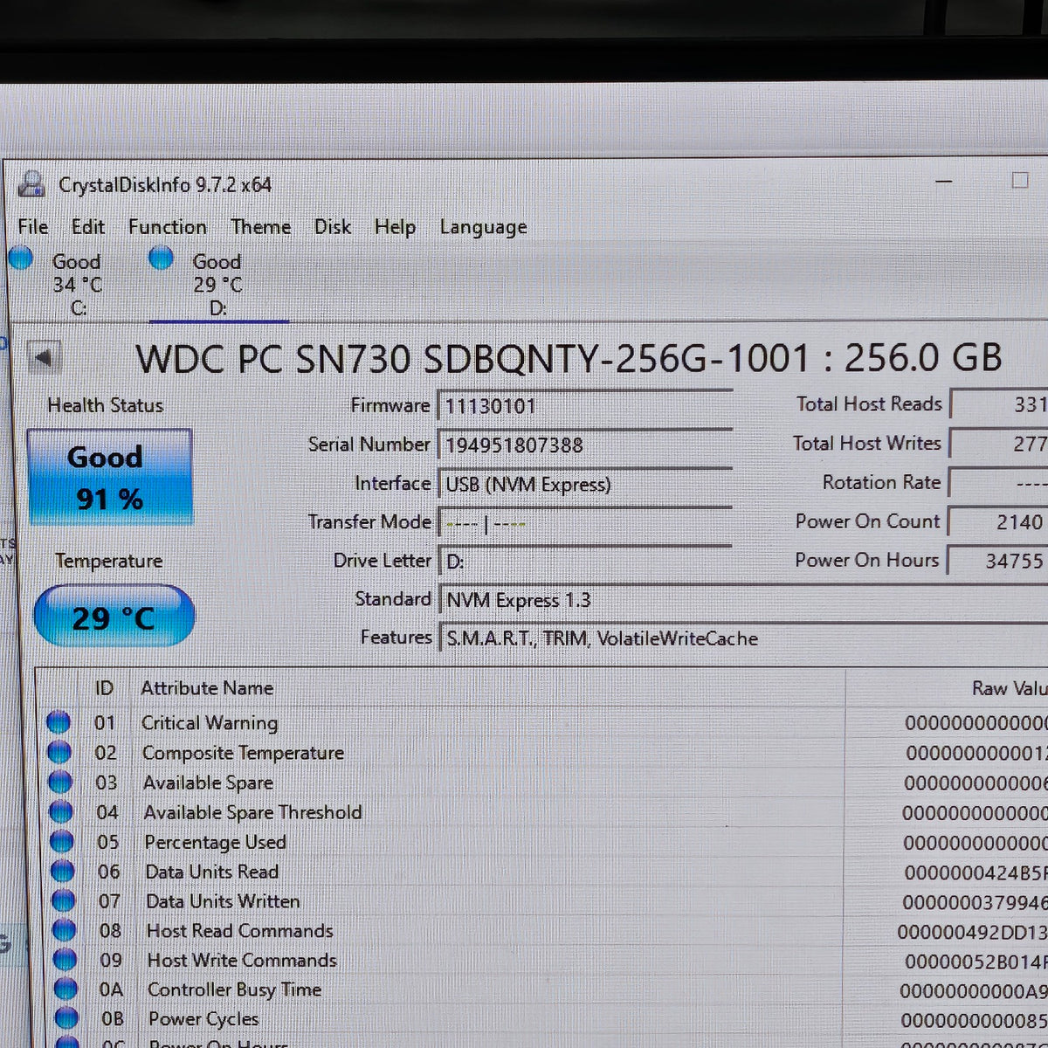This screenshot has width=1048, height=1048.
Task: Click the status dot for Available Spare
Action: point(59,782)
